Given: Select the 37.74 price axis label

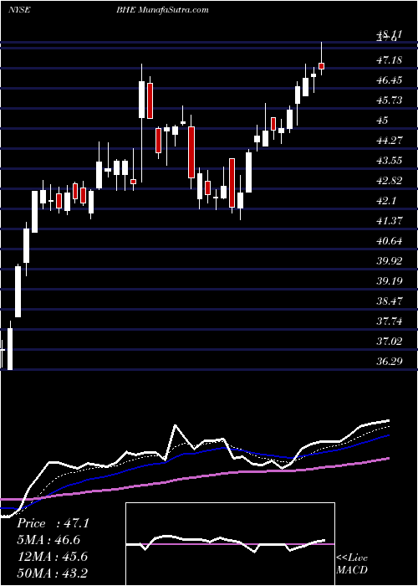Looking at the screenshot, I should pyautogui.click(x=390, y=321).
